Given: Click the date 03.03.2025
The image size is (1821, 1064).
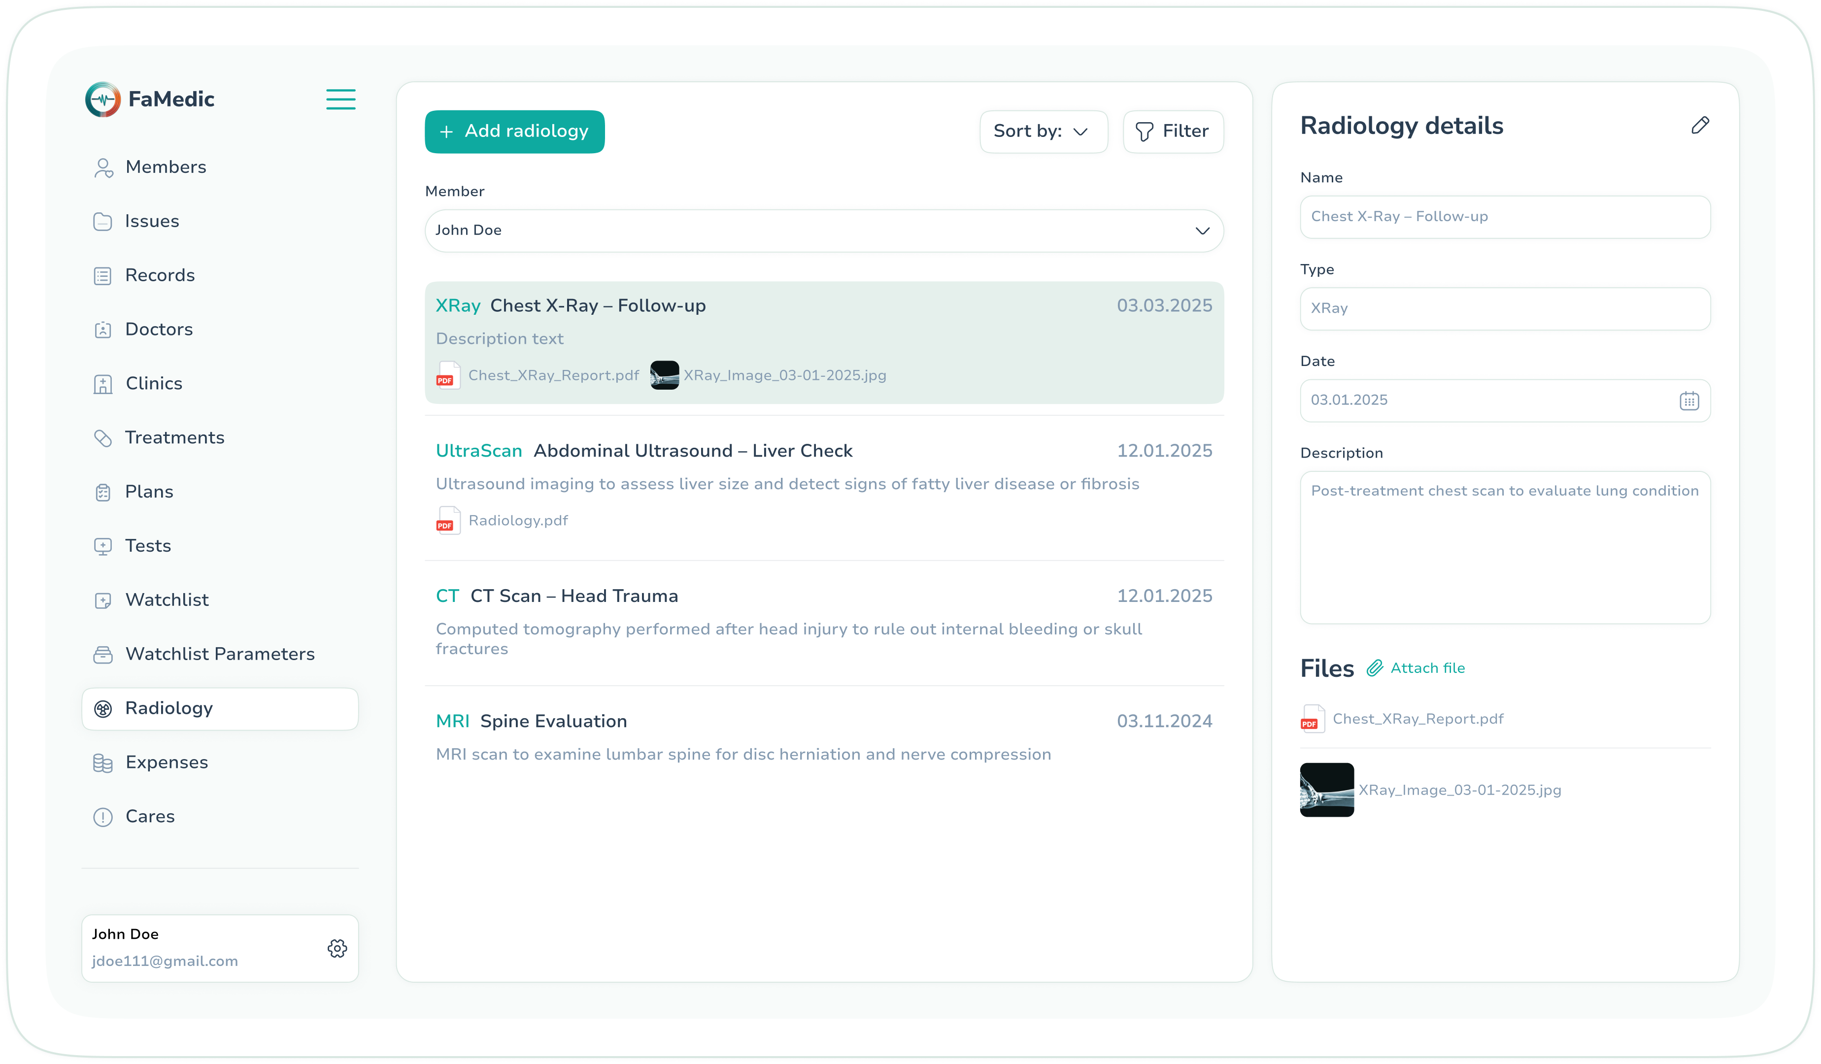Looking at the screenshot, I should pyautogui.click(x=1164, y=305).
